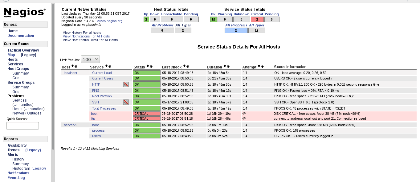The width and height of the screenshot is (420, 182).
Task: Sort Host column ascending with up arrow
Action: [x=72, y=67]
